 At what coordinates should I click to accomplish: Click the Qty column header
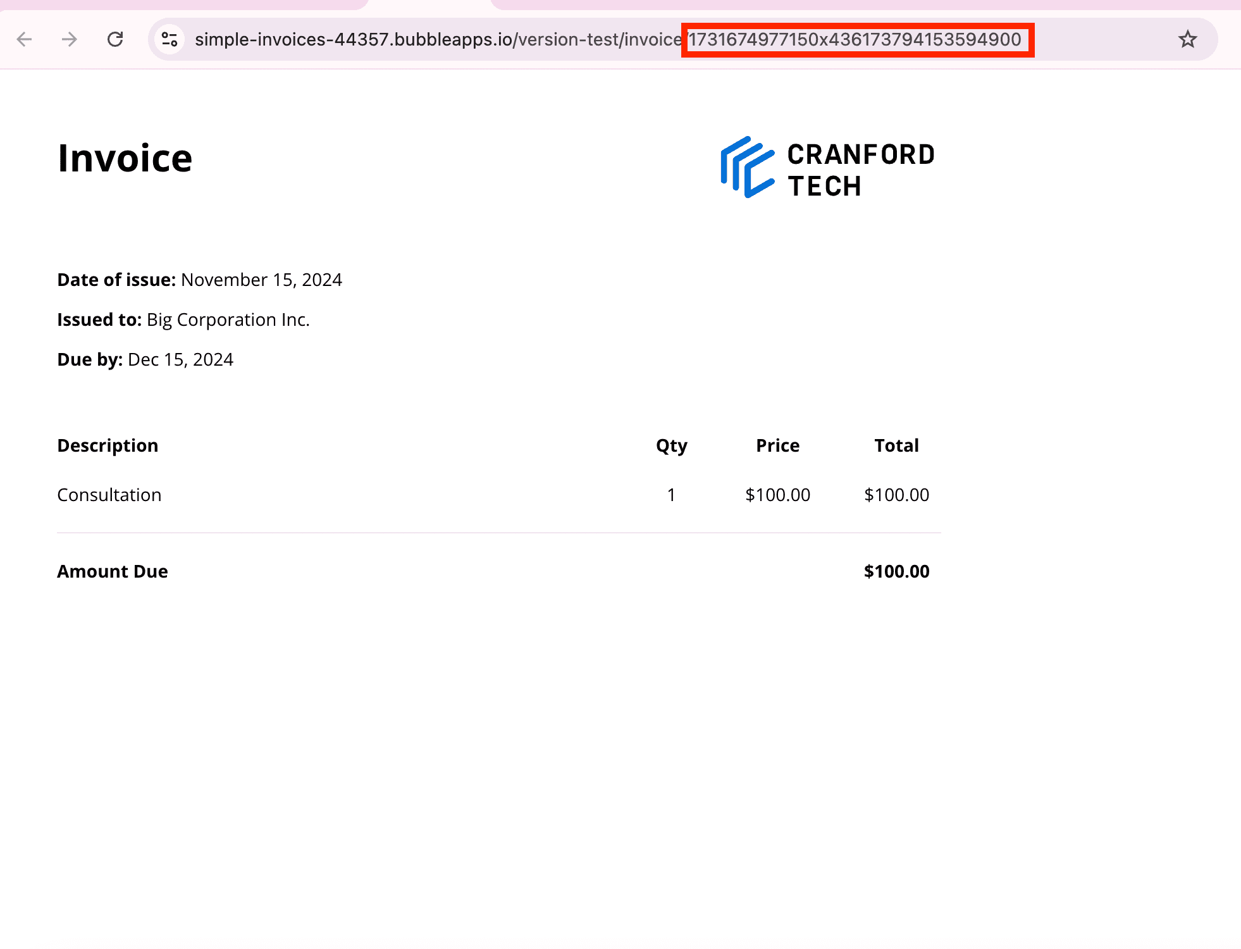pos(671,445)
